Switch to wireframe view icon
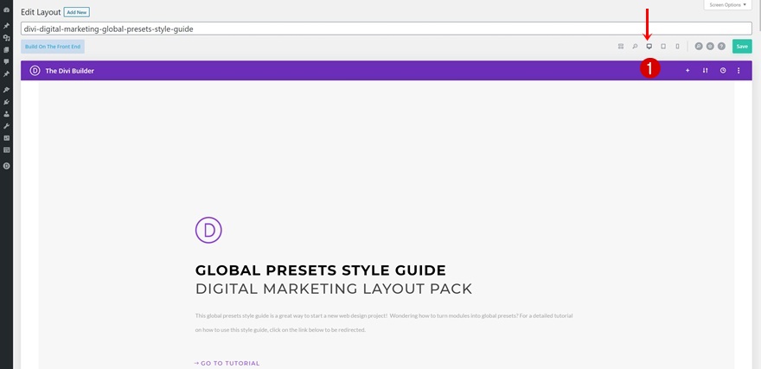Viewport: 761px width, 369px height. (620, 47)
